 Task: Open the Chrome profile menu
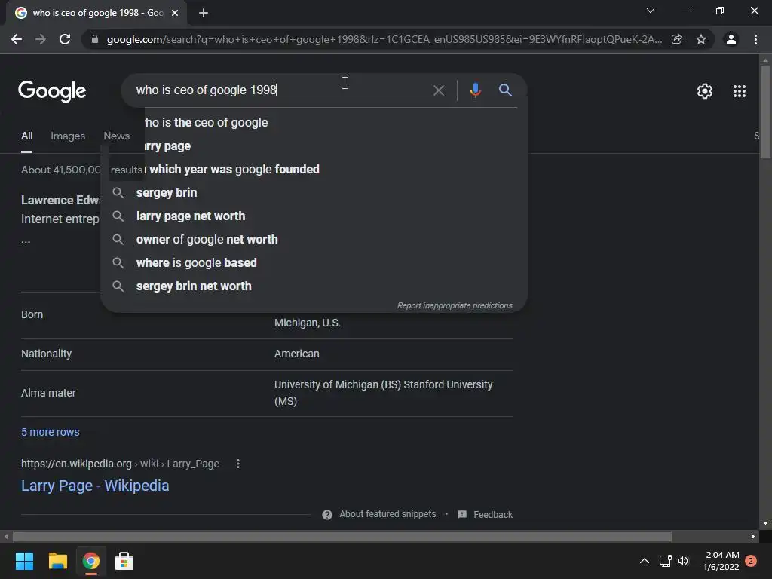pyautogui.click(x=731, y=39)
